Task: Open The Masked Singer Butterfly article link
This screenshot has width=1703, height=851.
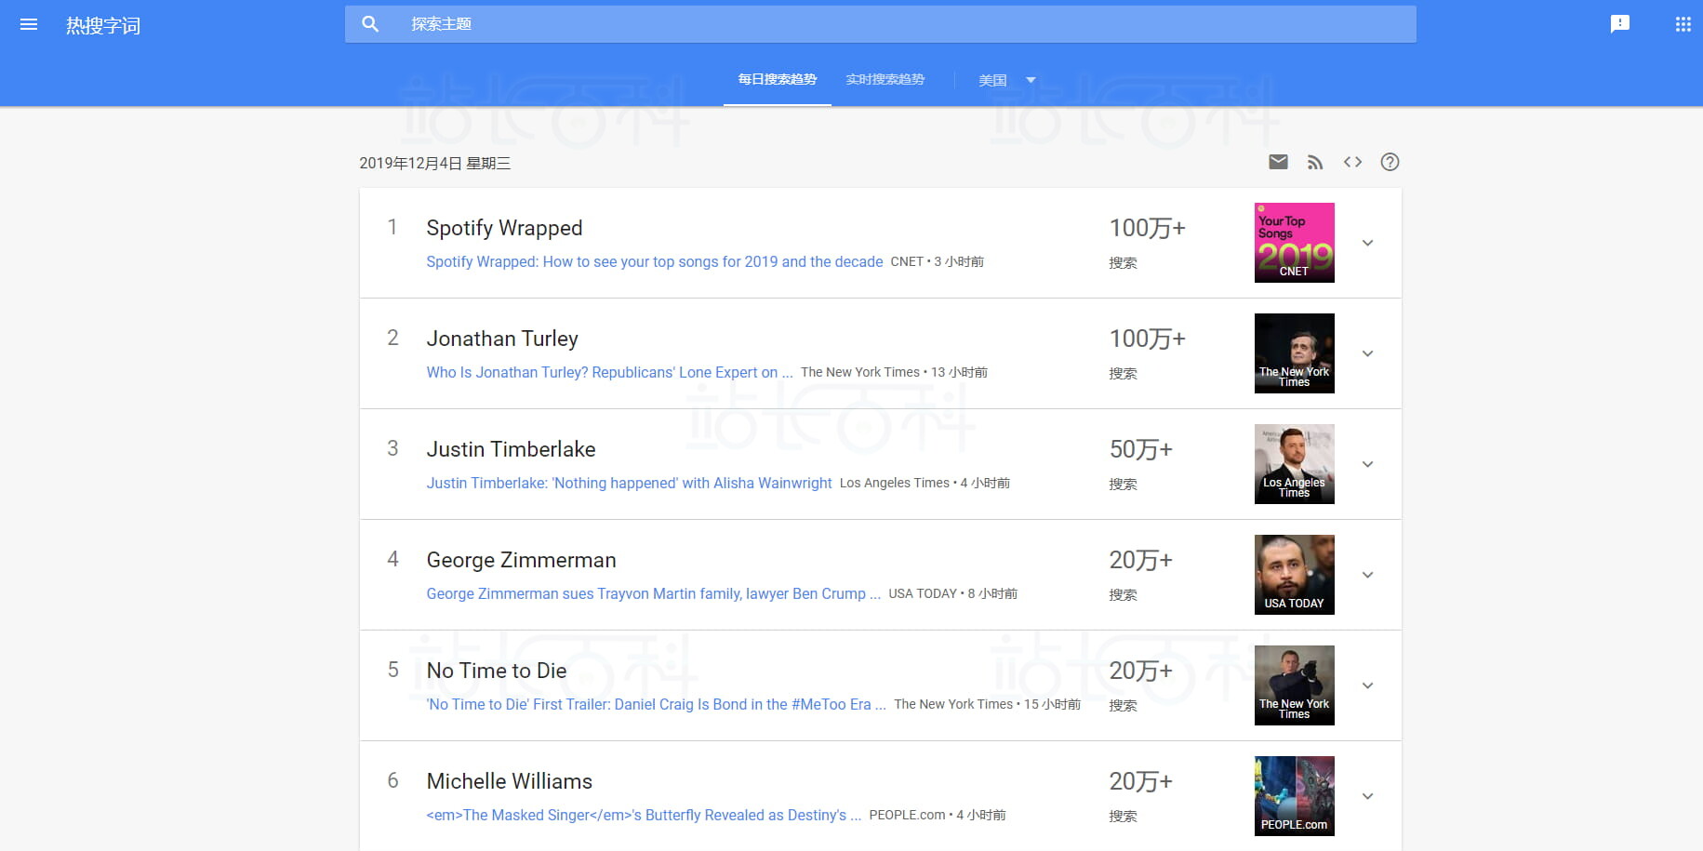Action: coord(644,816)
